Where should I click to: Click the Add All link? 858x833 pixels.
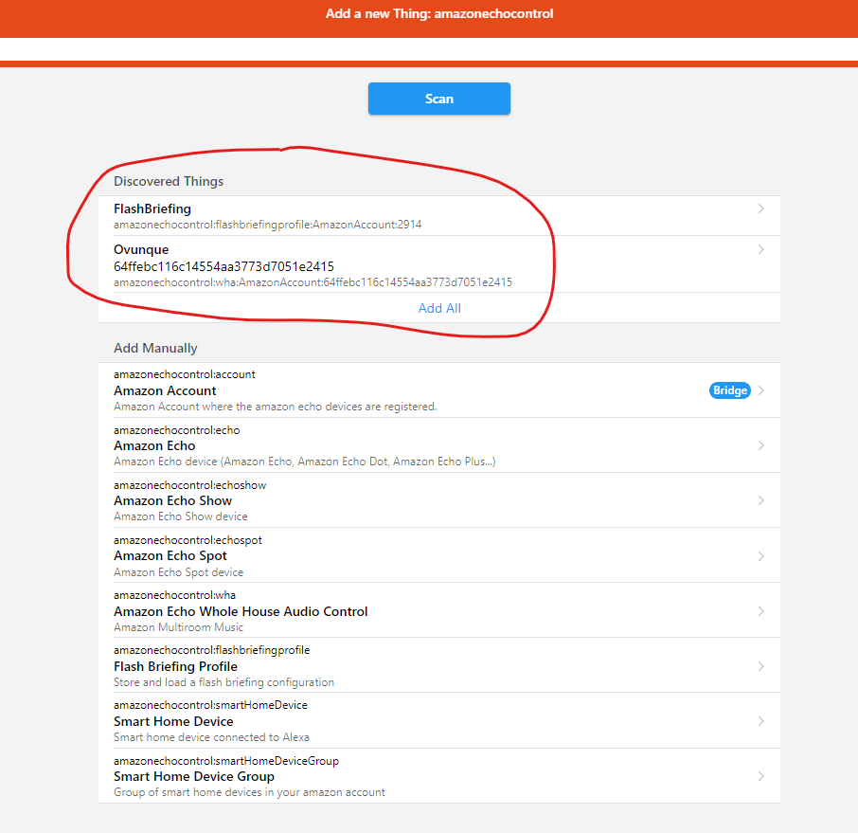(439, 308)
